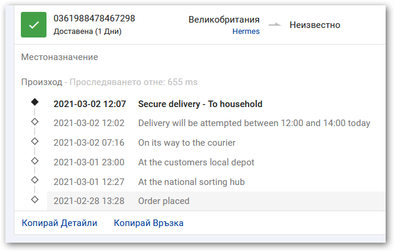This screenshot has height=251, width=394.
Task: Click the diamond marker for sorting hub
Action: 35,180
